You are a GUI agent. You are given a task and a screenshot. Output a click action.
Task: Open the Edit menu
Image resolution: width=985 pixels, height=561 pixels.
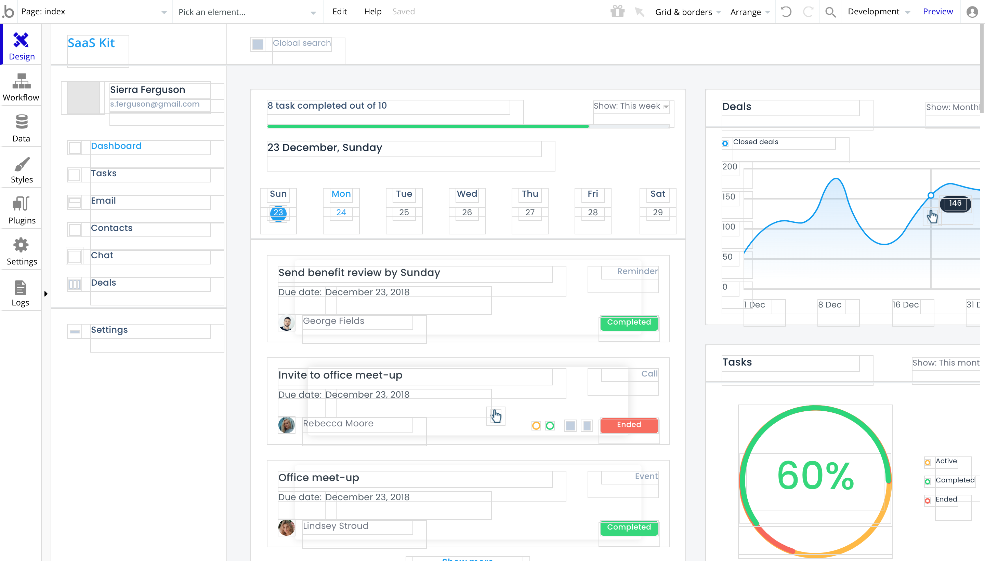coord(339,12)
